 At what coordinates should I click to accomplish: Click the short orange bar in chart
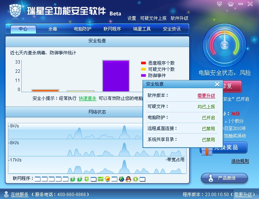coord(45,90)
